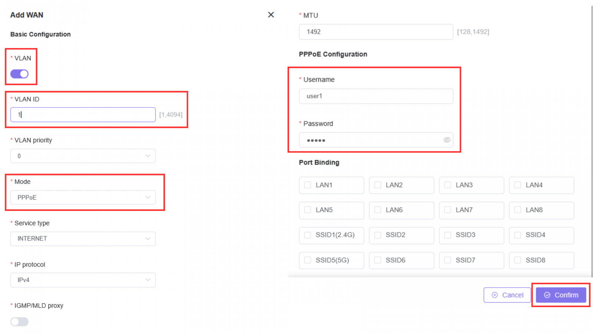Select the SSID1(2.4G) checkbox
The height and width of the screenshot is (333, 593).
point(308,235)
